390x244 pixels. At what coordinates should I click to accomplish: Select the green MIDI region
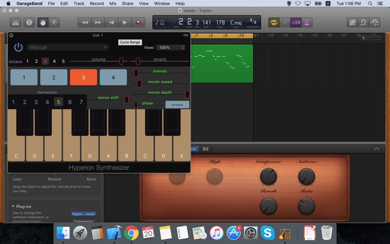[x=222, y=63]
